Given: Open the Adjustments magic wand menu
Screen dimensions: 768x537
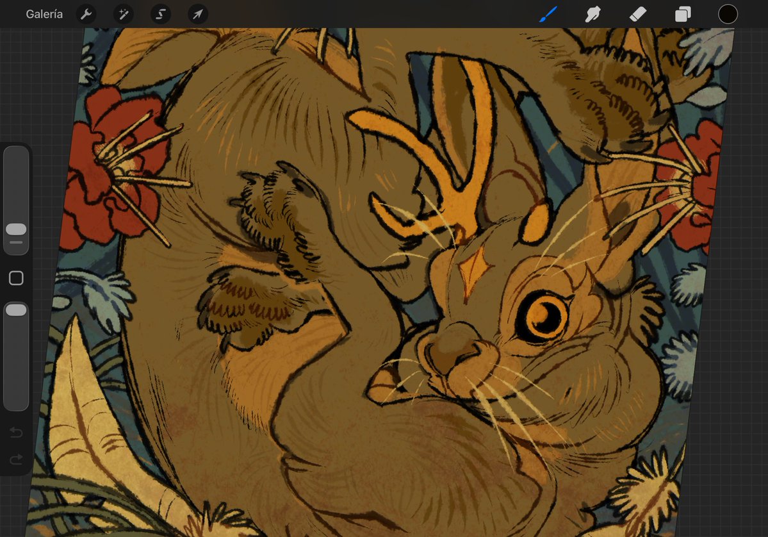Looking at the screenshot, I should pos(124,14).
